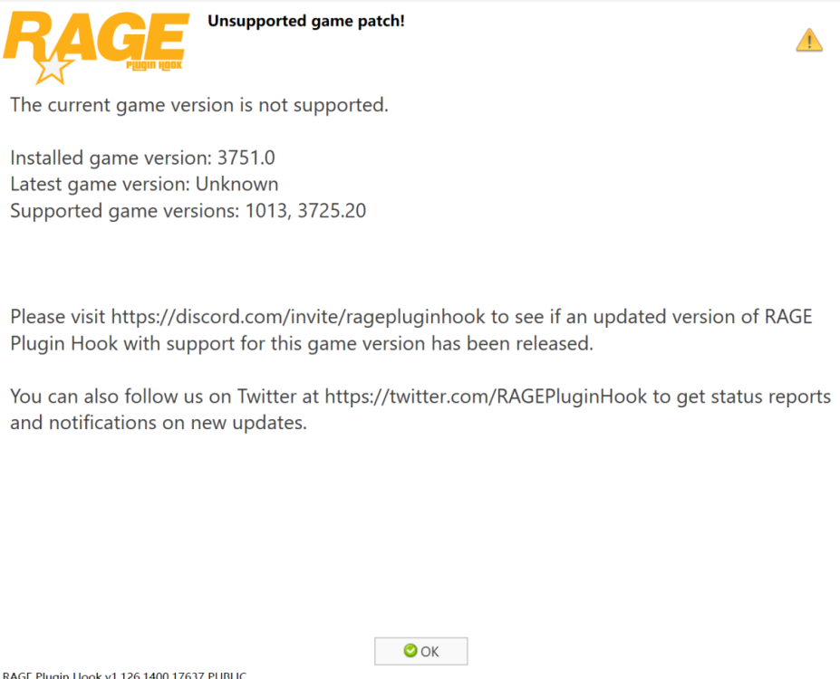Click the word Unknown in latest version
This screenshot has width=840, height=679.
tap(237, 184)
